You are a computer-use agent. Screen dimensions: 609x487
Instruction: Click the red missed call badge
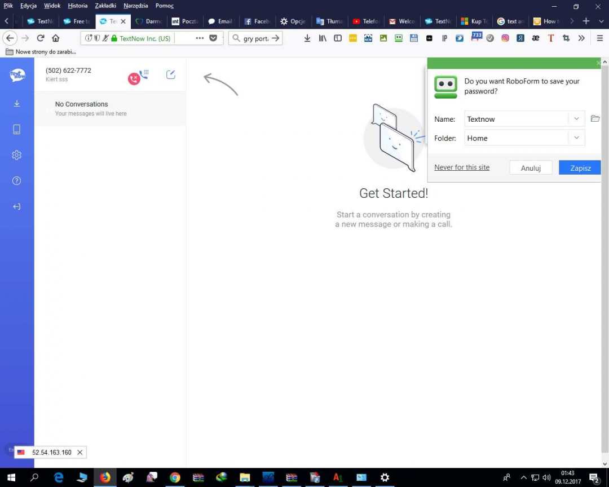coord(134,79)
